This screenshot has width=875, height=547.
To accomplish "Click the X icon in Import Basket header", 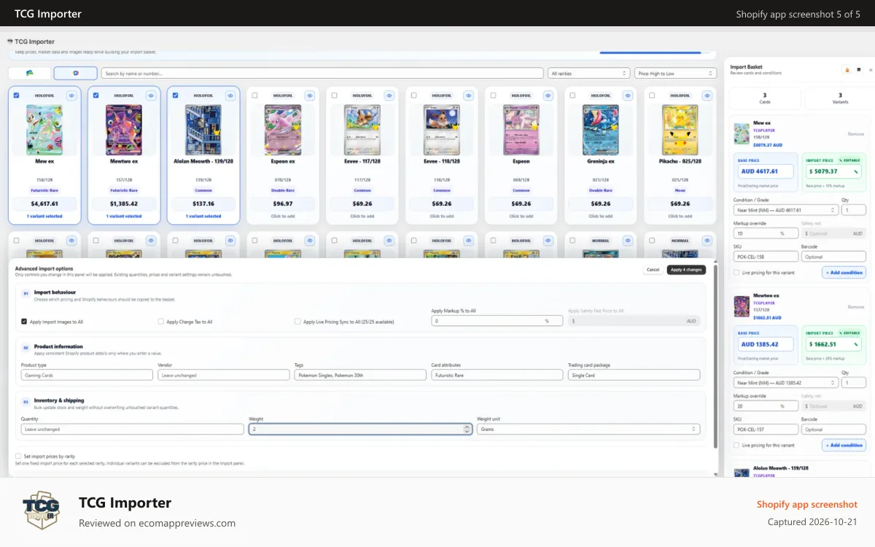I will tap(870, 70).
